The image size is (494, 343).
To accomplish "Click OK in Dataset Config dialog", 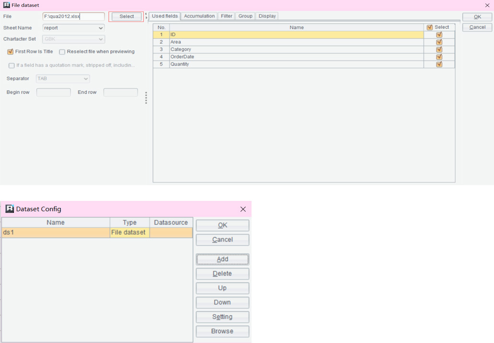I will click(x=222, y=225).
